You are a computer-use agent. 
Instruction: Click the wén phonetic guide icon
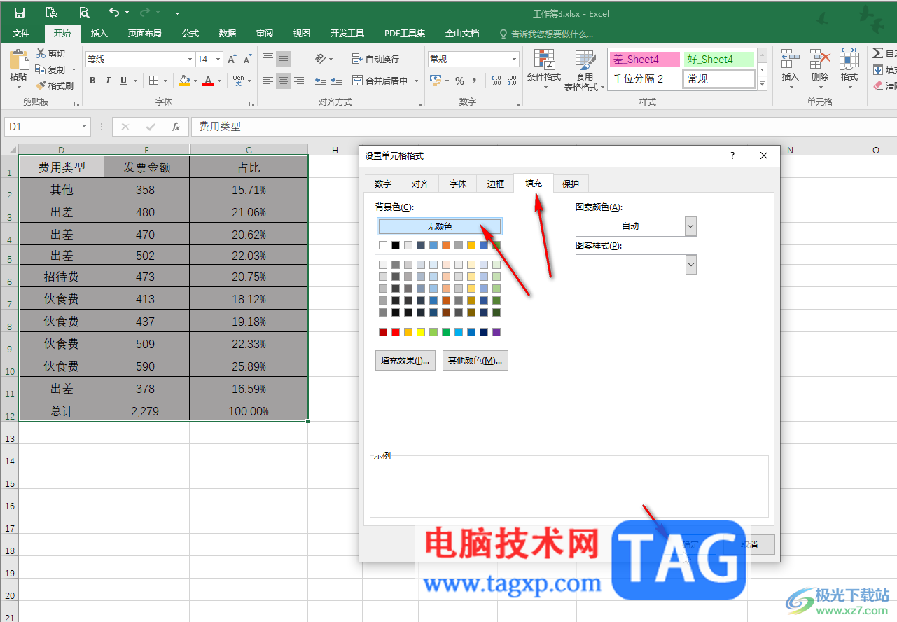click(x=239, y=81)
